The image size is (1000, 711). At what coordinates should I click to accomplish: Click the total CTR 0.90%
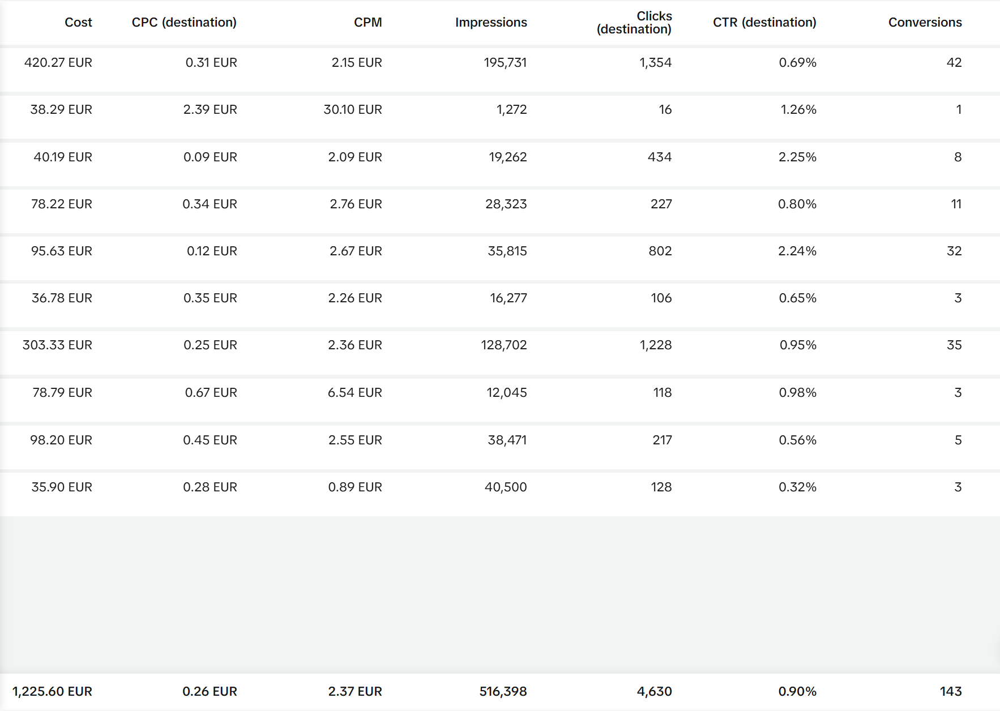tap(797, 692)
